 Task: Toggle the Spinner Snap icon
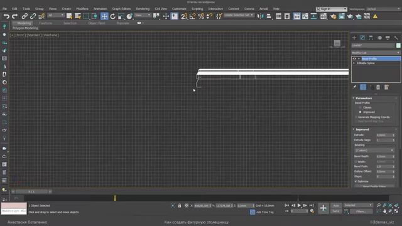point(209,16)
